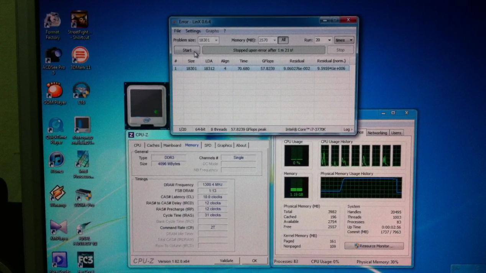
Task: Switch to the SPD tab in CPU-Z
Action: pos(208,145)
